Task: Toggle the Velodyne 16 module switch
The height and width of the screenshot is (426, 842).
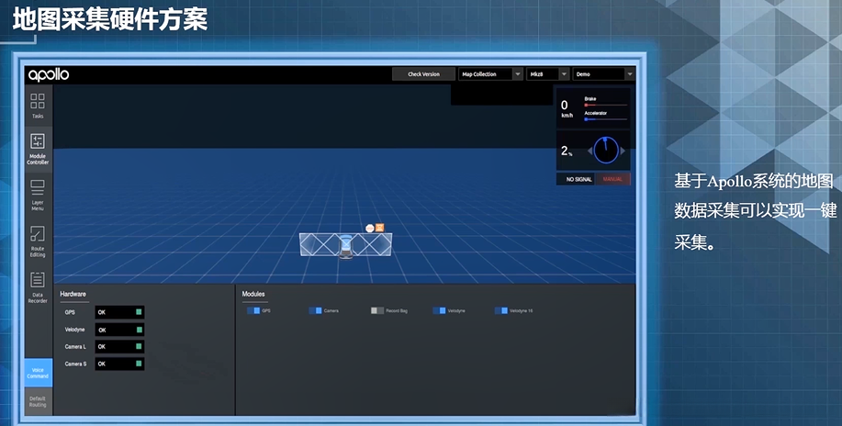Action: click(x=500, y=311)
